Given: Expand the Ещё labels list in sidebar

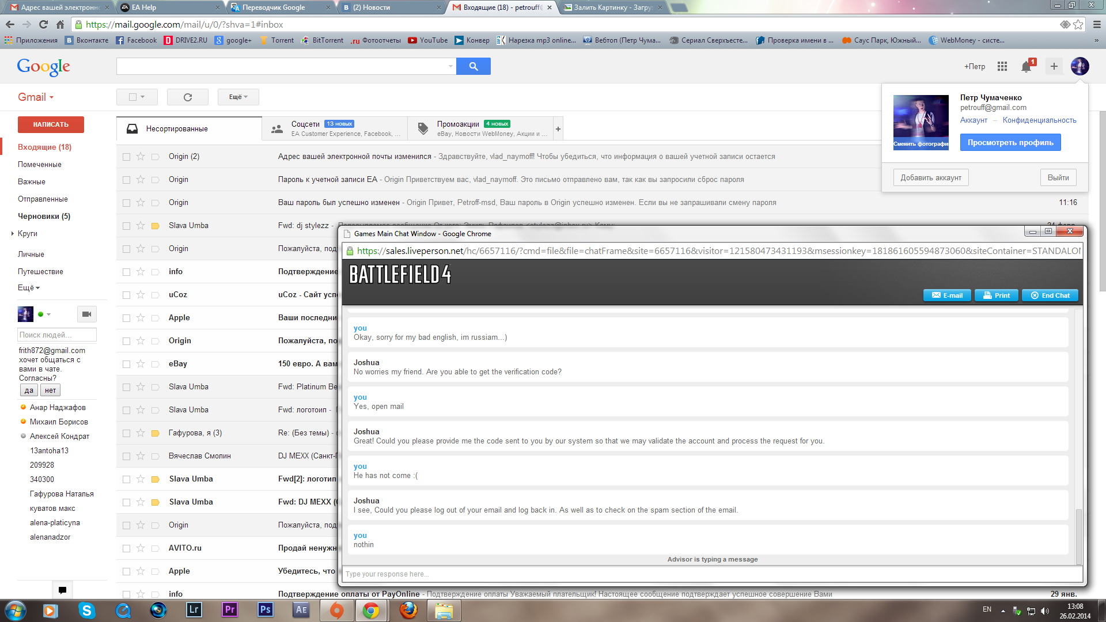Looking at the screenshot, I should tap(28, 287).
